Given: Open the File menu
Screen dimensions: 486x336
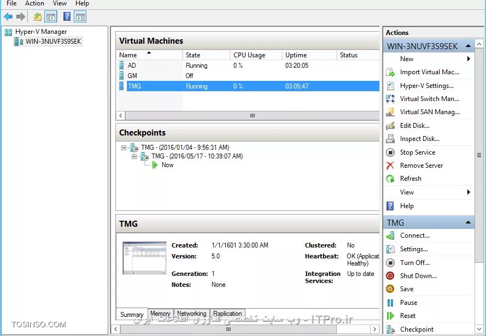Looking at the screenshot, I should click(11, 3).
